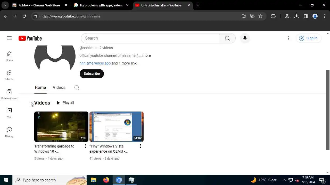
Task: Click the install app icon in address bar
Action: pyautogui.click(x=244, y=16)
